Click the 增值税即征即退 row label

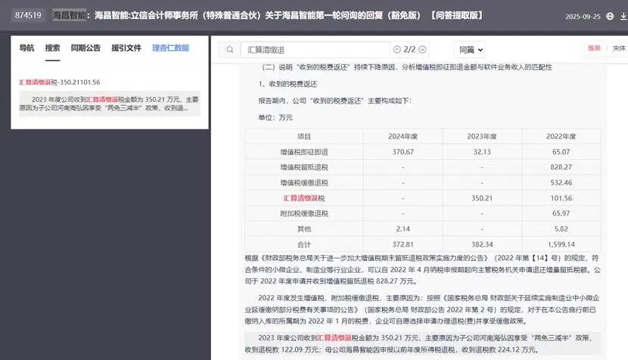click(x=304, y=152)
